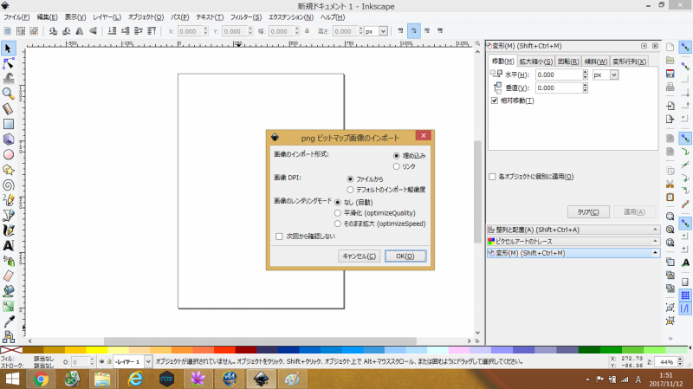Viewport: 693px width, 389px height.
Task: Open the 編集(E) menu
Action: click(x=47, y=17)
